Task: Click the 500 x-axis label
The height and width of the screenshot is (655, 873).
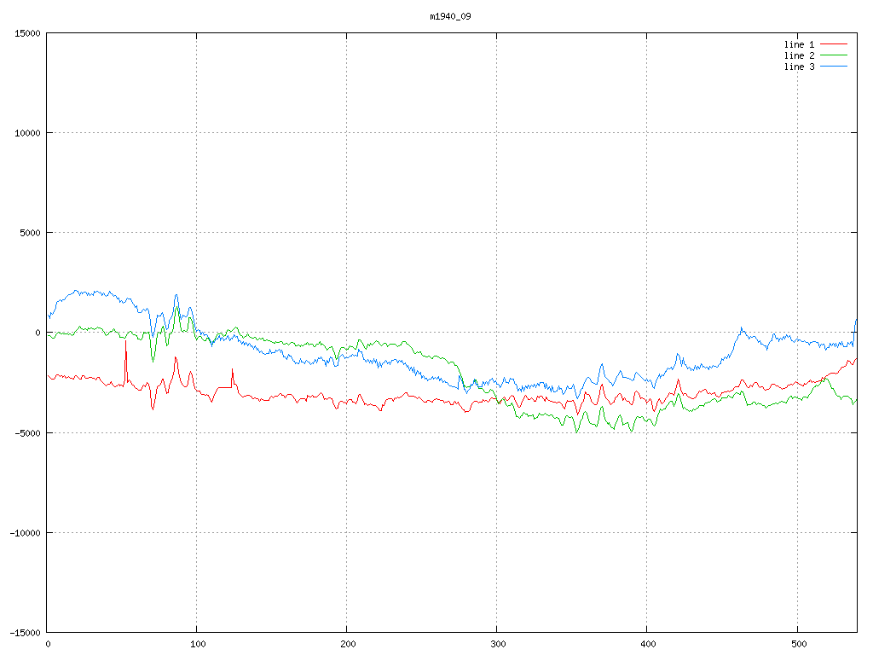Action: tap(798, 645)
